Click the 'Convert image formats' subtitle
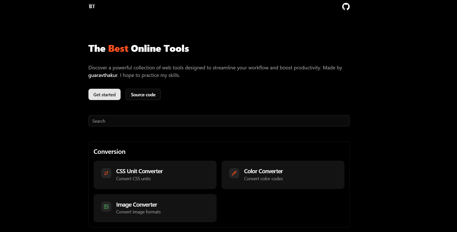This screenshot has height=232, width=457. [138, 212]
